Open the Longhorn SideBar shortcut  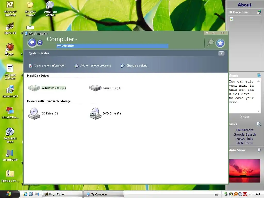pyautogui.click(x=50, y=9)
